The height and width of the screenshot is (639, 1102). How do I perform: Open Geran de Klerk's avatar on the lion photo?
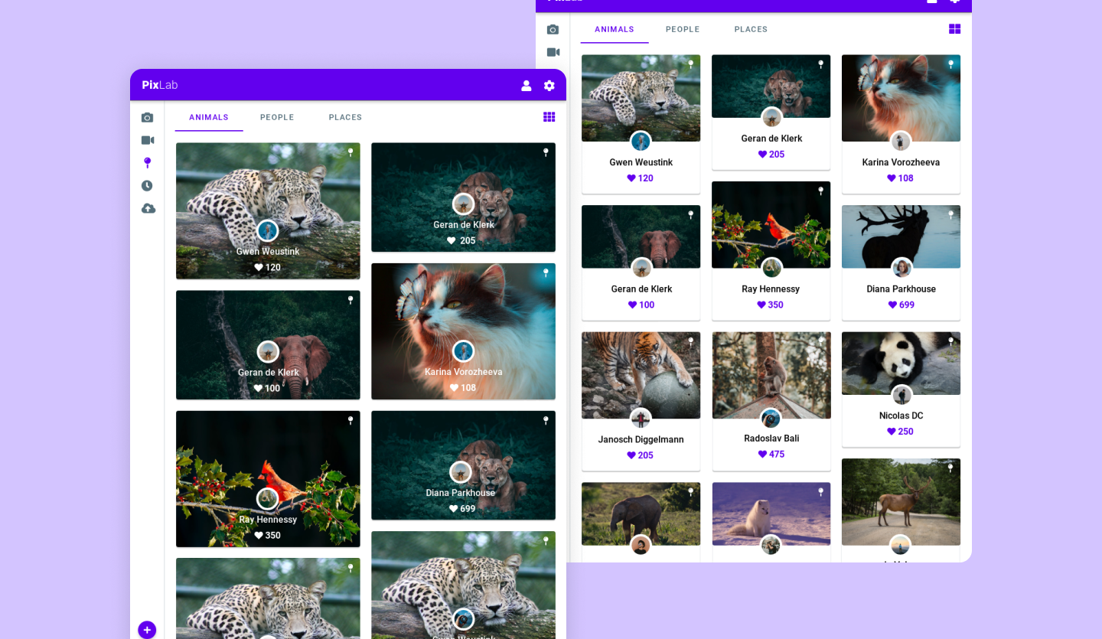(463, 204)
